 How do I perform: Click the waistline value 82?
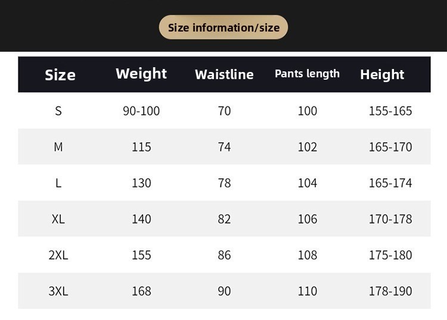[x=224, y=219]
